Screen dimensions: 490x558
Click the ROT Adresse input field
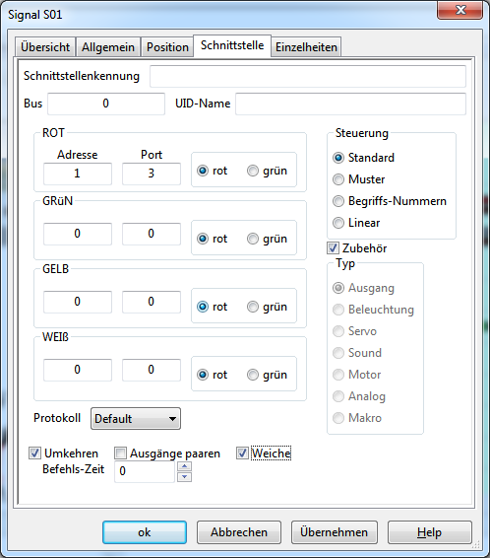tap(78, 174)
